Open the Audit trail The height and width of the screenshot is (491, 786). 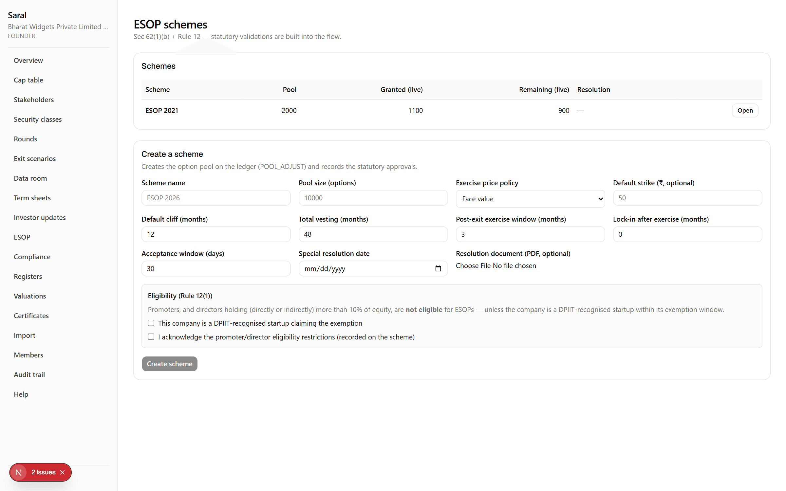29,374
